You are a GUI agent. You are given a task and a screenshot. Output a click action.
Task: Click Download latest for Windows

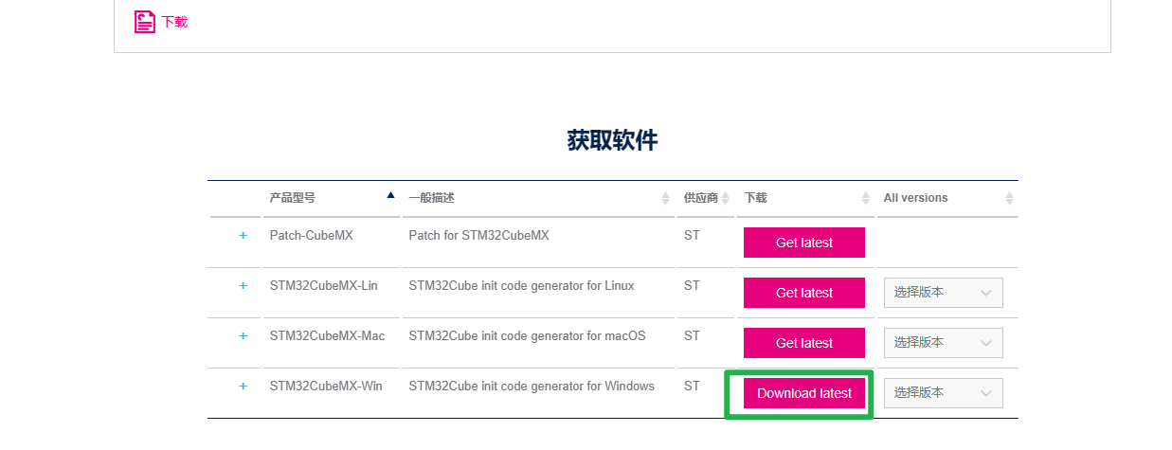[x=804, y=393]
